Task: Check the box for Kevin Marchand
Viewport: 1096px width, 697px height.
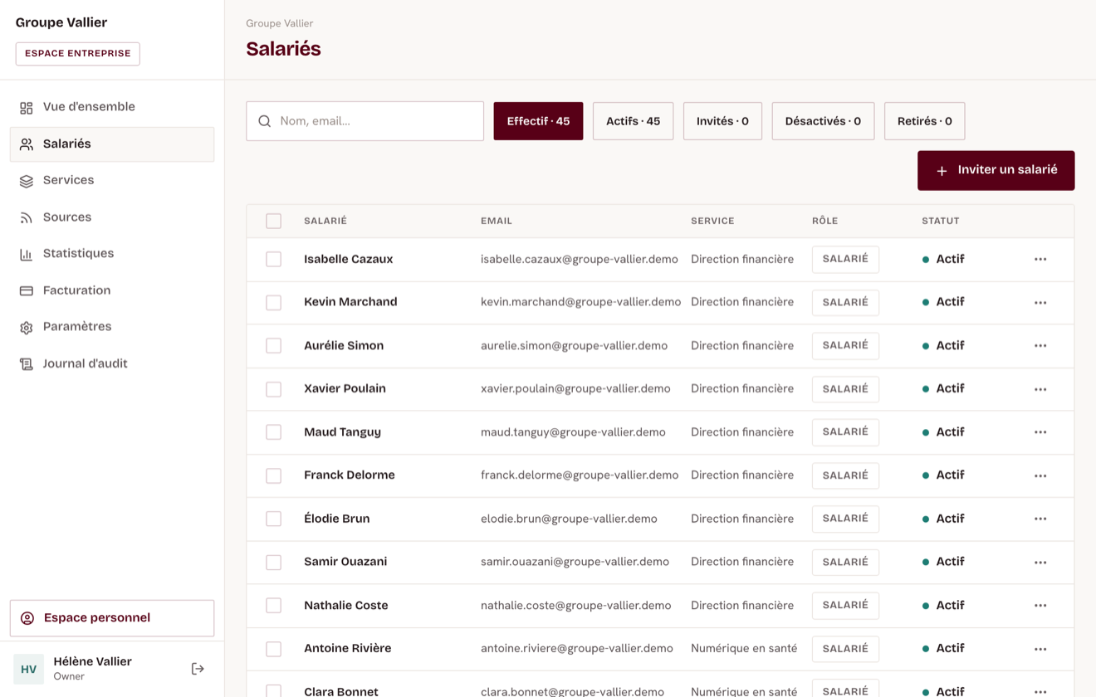Action: (x=273, y=303)
